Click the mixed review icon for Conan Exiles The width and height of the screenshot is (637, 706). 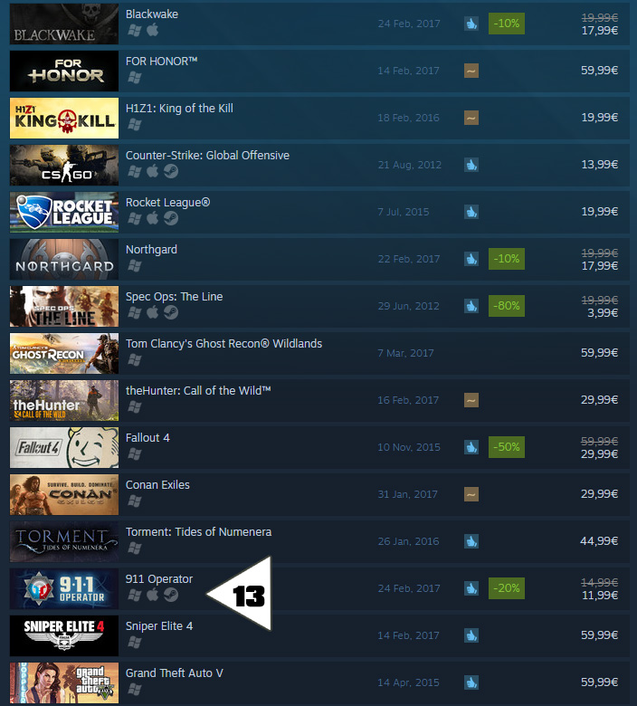[x=471, y=494]
